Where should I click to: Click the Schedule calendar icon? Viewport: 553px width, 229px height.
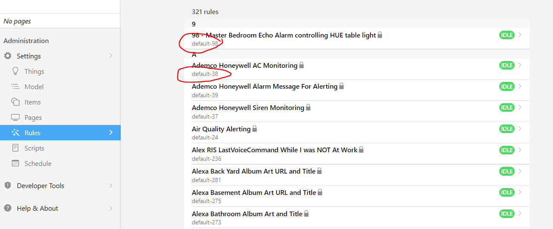tap(15, 163)
